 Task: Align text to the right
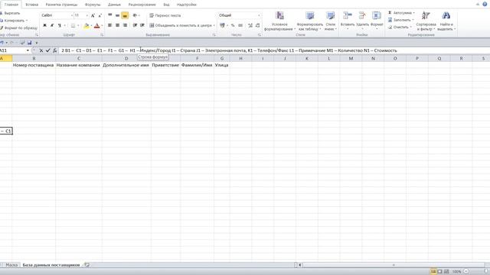125,25
